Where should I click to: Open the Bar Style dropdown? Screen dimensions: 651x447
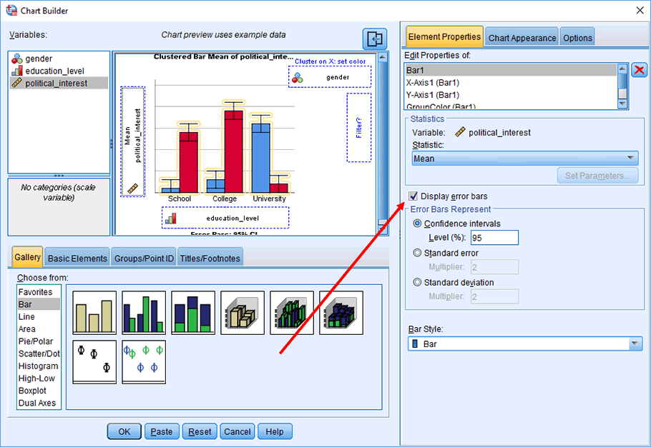point(525,344)
